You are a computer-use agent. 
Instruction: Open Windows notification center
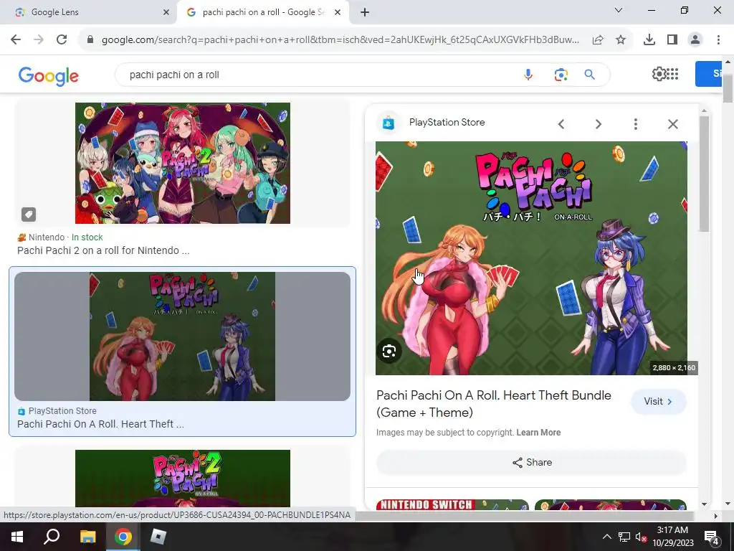(x=712, y=537)
